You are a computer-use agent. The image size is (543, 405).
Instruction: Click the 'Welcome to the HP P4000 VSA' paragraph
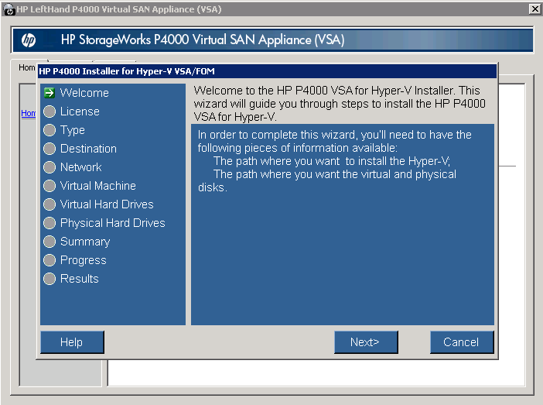[340, 104]
